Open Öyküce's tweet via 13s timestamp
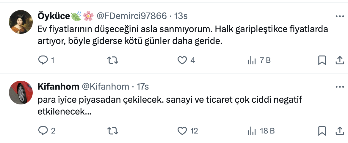 click(181, 16)
